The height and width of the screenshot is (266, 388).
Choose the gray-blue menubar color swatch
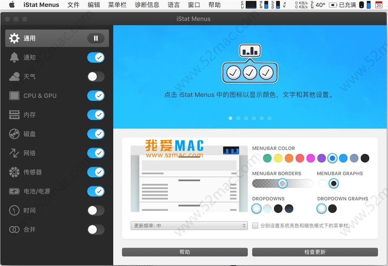point(354,158)
